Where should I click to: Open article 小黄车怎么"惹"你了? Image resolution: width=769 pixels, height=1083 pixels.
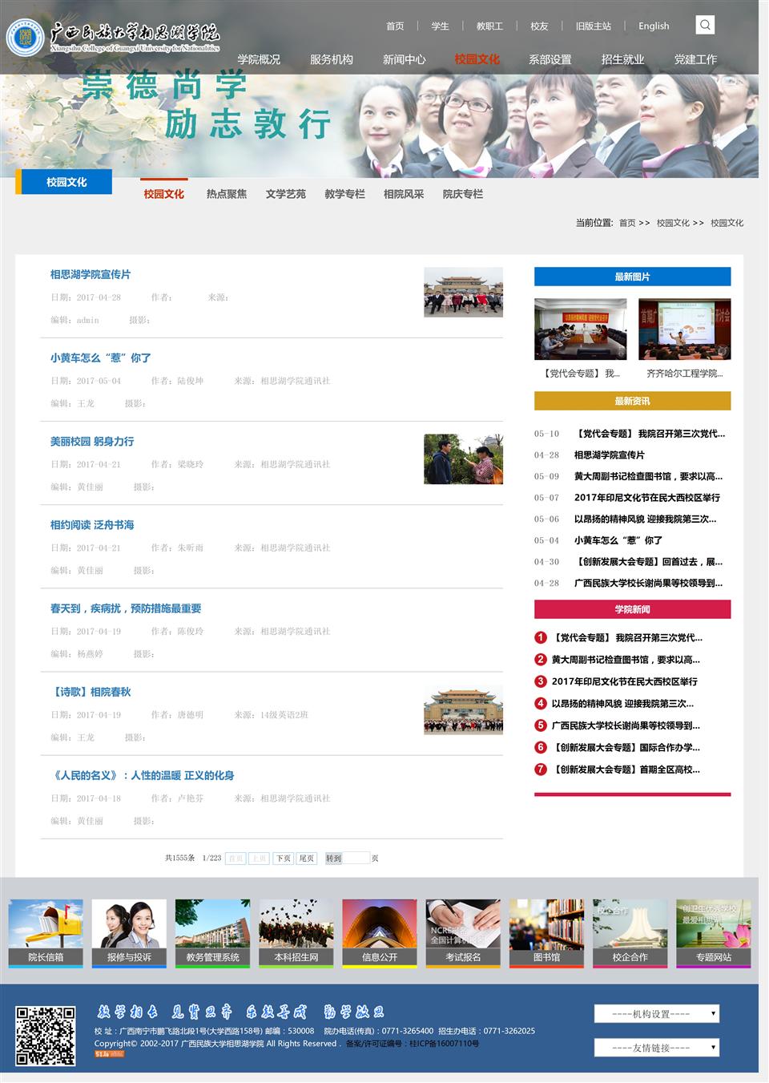coord(100,358)
